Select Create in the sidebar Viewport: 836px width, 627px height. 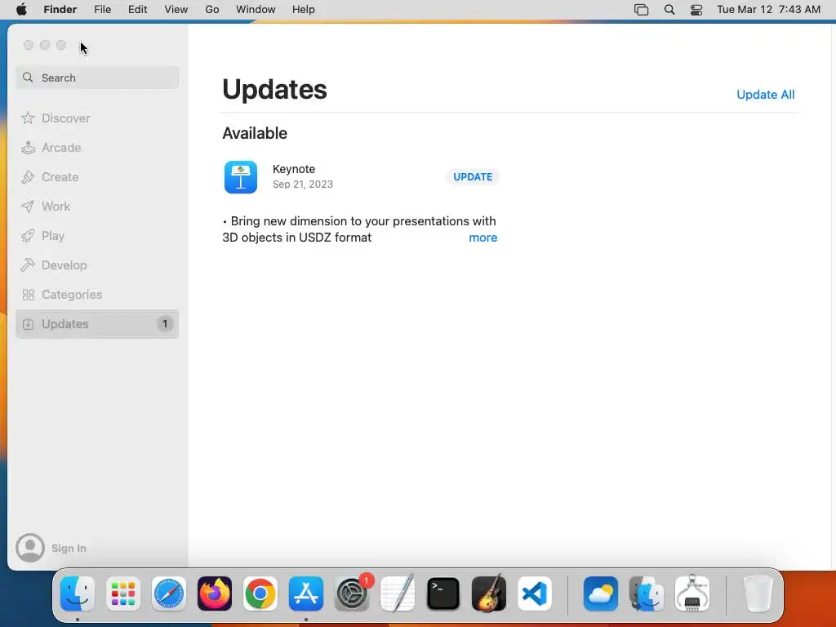coord(97,177)
